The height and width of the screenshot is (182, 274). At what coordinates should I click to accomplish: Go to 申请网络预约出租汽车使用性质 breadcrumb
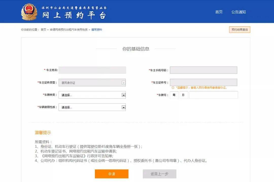tap(69, 30)
